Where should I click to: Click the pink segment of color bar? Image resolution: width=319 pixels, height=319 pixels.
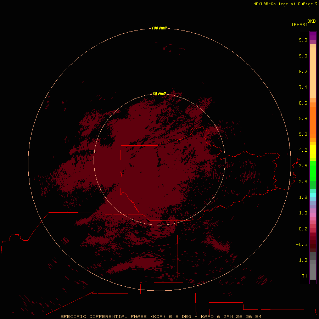[x=313, y=215]
